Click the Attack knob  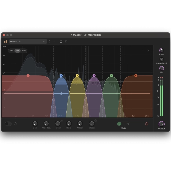pyautogui.click(x=80, y=124)
